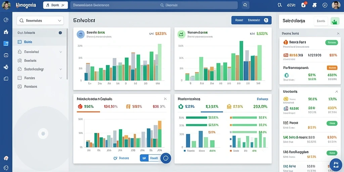Expand the Bondofed sidebar item
The width and height of the screenshot is (344, 172).
[x=40, y=52]
